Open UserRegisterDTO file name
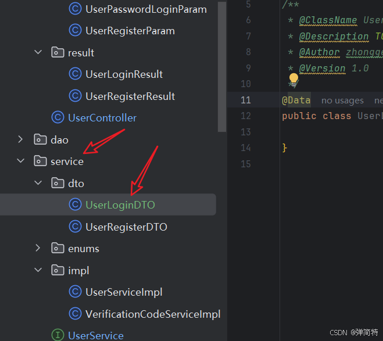Viewport: 383px width, 341px height. click(x=126, y=227)
